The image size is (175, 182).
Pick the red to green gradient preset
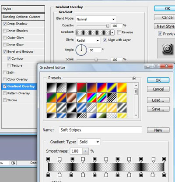82,87
